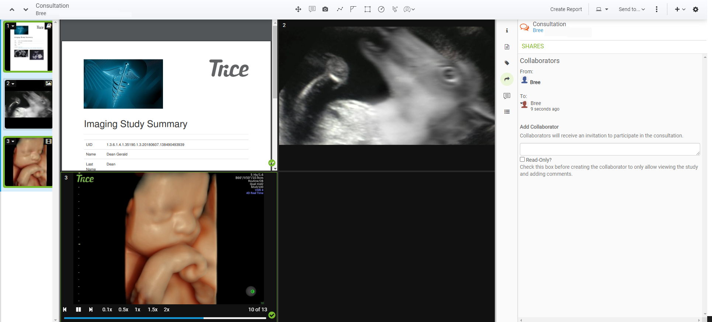Image resolution: width=712 pixels, height=322 pixels.
Task: Toggle the Read-Only checkbox
Action: coord(522,160)
